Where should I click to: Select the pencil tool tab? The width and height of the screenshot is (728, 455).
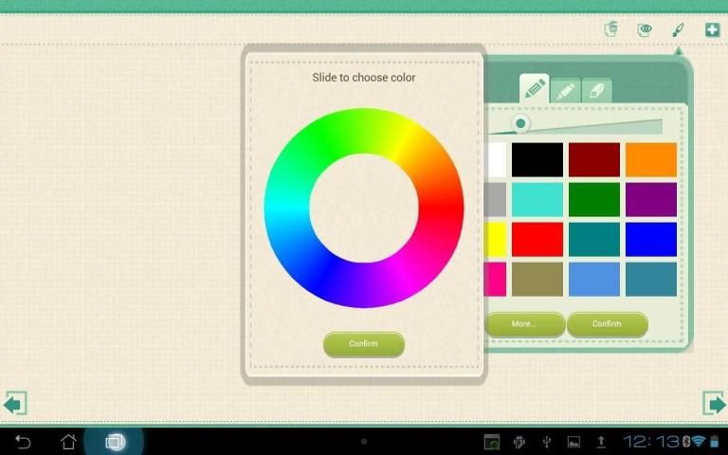535,89
